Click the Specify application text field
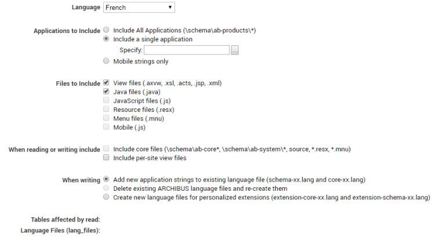 click(x=183, y=50)
